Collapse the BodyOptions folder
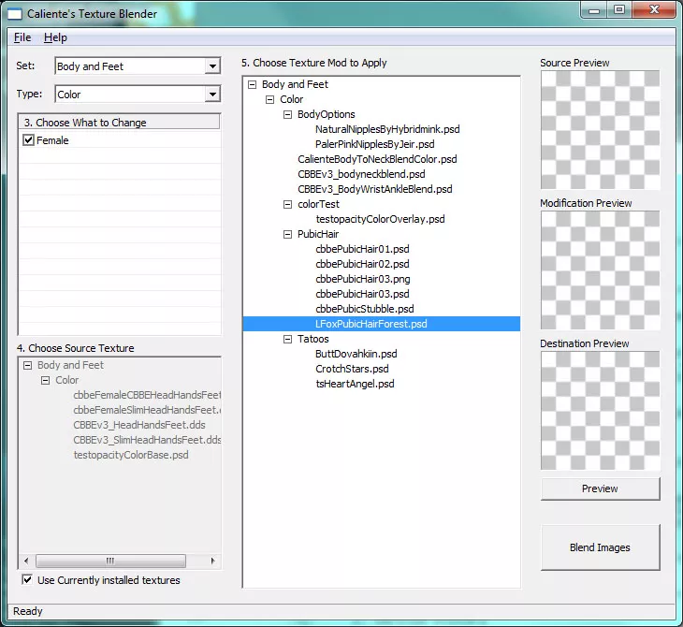The height and width of the screenshot is (627, 683). pos(287,114)
